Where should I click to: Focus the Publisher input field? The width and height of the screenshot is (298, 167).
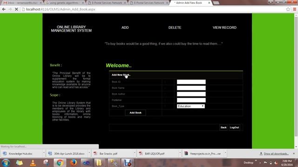click(x=191, y=100)
